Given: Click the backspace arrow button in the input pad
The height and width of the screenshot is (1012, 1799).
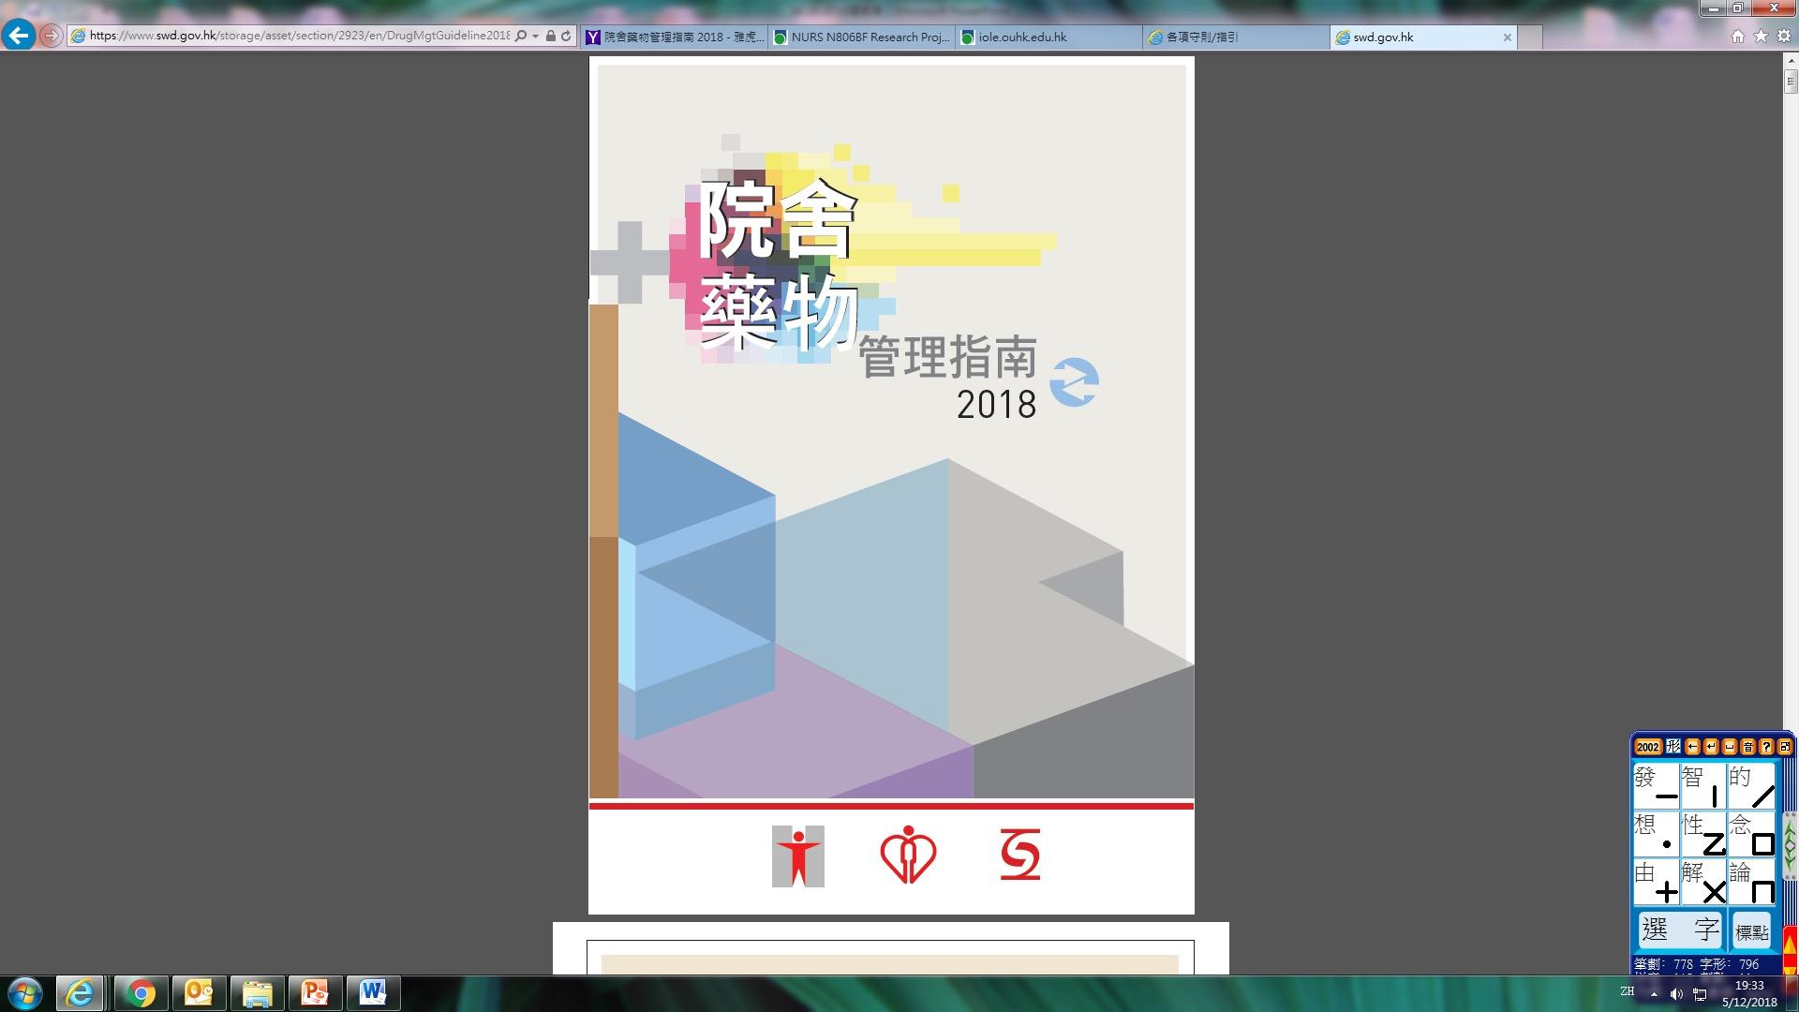Looking at the screenshot, I should pos(1692,747).
